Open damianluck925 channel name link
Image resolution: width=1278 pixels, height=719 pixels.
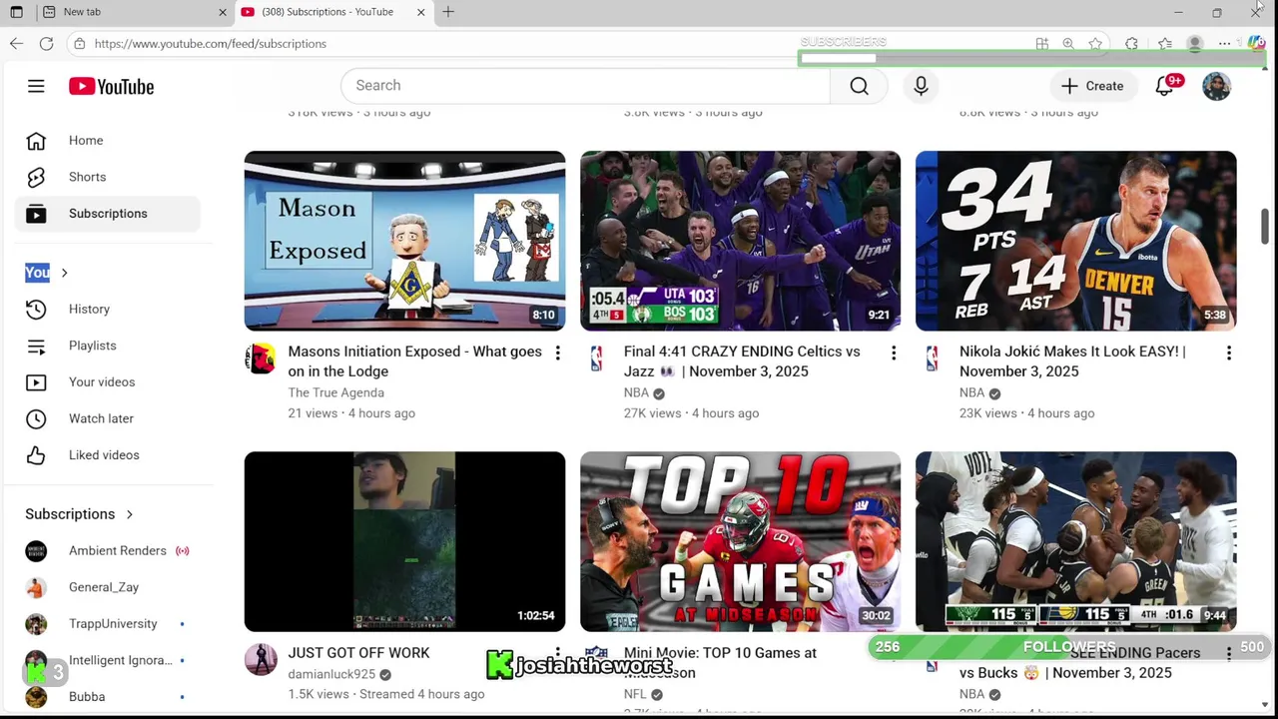pos(331,674)
